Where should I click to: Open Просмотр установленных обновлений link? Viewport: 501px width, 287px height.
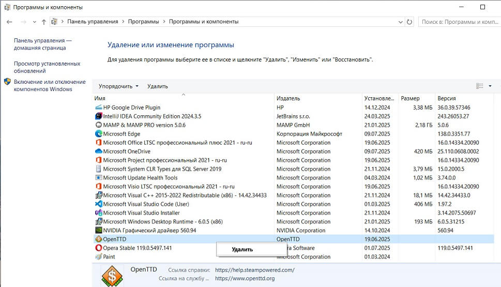click(x=47, y=67)
